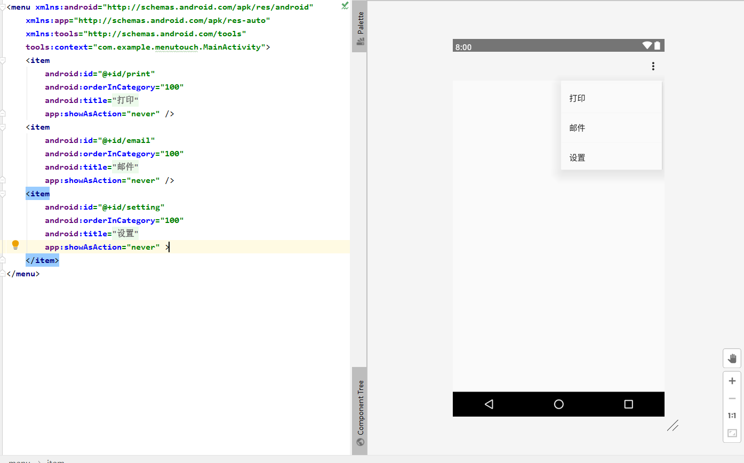This screenshot has width=744, height=463.
Task: Zoom out of the layout preview
Action: coord(732,398)
